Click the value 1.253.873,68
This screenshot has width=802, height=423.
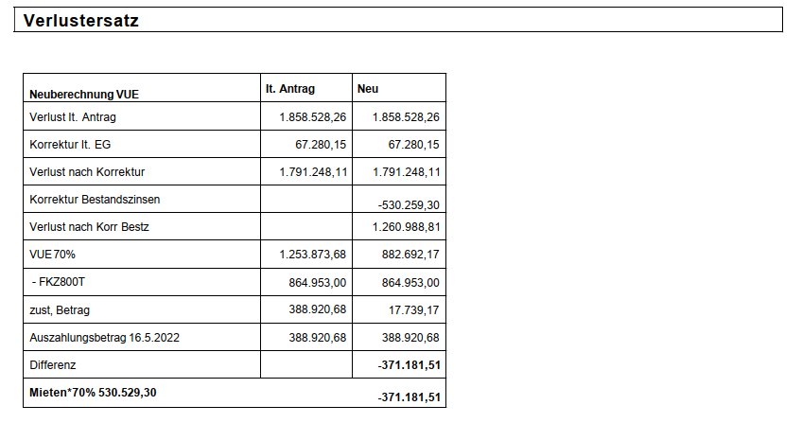point(313,255)
